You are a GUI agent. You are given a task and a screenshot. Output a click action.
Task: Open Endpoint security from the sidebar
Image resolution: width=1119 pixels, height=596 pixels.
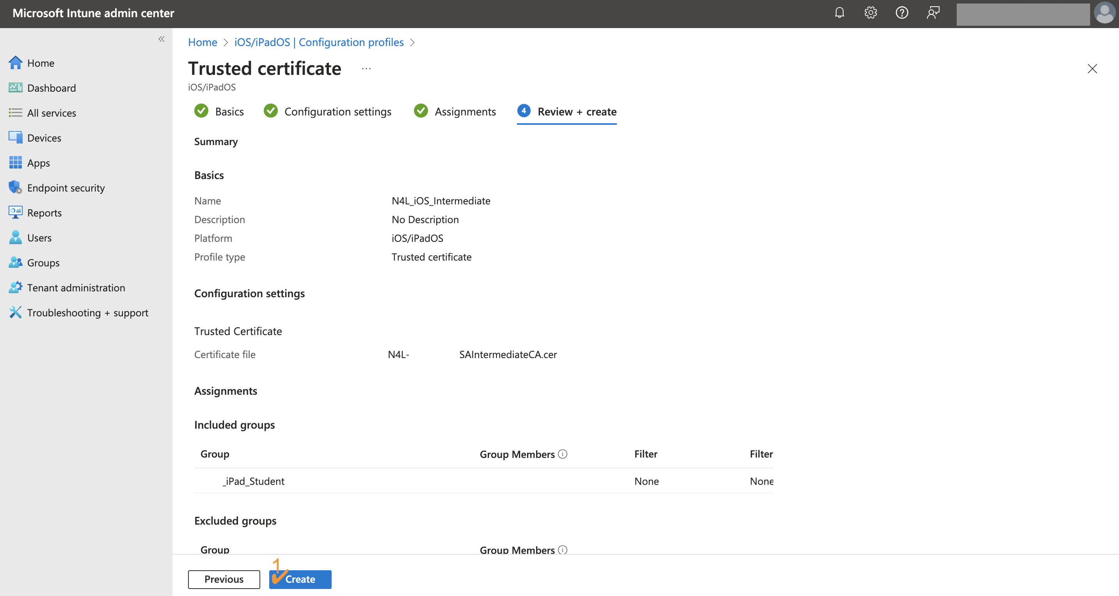click(x=66, y=187)
